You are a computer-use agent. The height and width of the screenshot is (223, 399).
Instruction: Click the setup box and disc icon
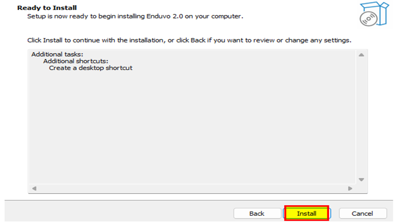374,14
